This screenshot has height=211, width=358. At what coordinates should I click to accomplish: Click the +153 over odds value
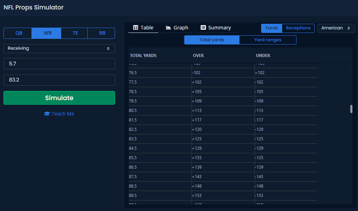pyautogui.click(x=197, y=196)
